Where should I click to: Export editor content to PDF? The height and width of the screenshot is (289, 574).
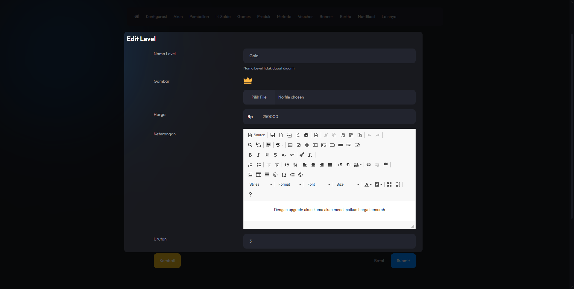point(289,135)
